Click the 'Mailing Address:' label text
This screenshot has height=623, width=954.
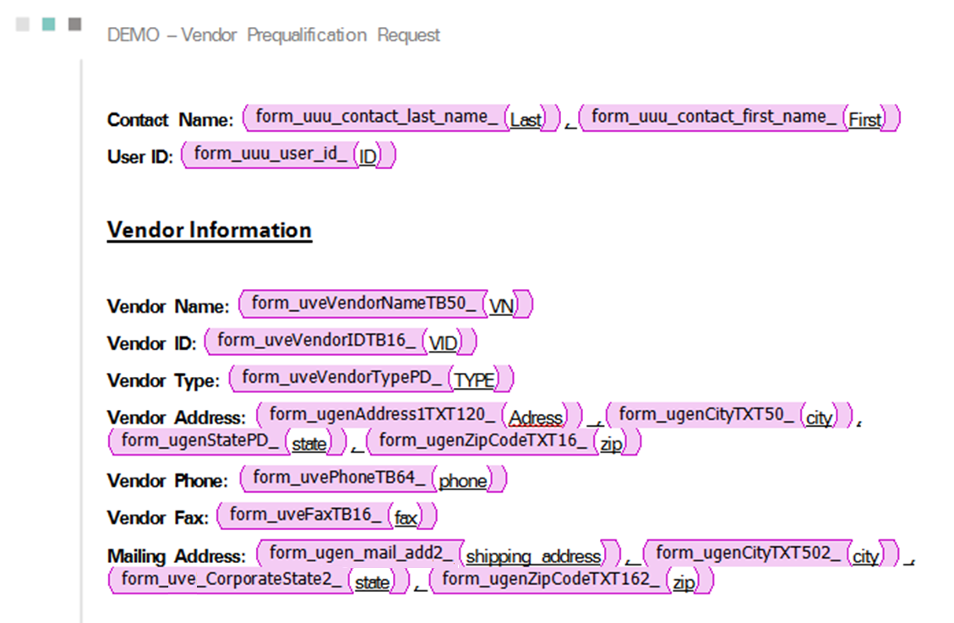click(176, 556)
